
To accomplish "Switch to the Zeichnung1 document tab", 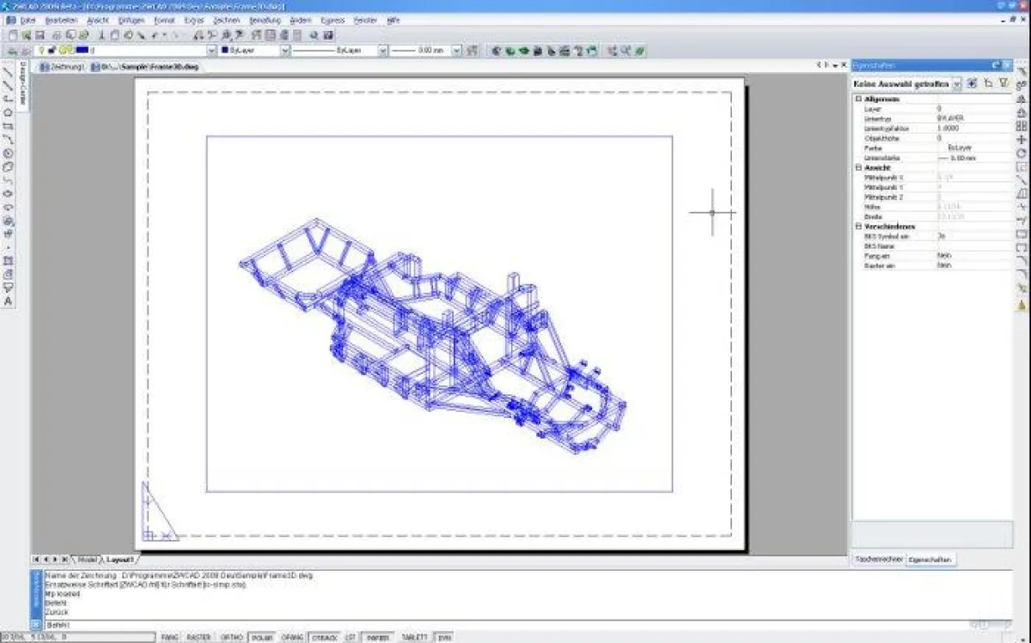I will point(65,66).
